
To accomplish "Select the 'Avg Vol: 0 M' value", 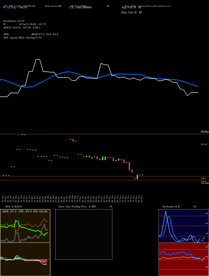I will point(131,8).
